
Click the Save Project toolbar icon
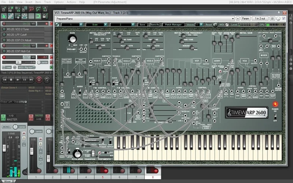tap(18, 9)
